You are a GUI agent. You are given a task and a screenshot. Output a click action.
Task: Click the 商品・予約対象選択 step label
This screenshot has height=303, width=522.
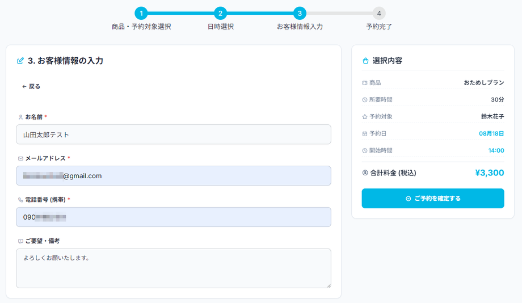click(141, 27)
